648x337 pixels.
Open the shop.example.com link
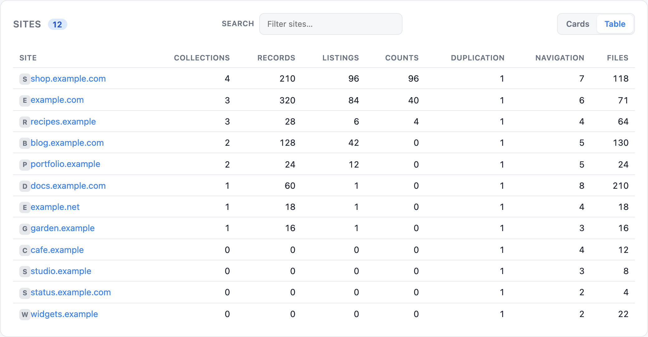[68, 78]
